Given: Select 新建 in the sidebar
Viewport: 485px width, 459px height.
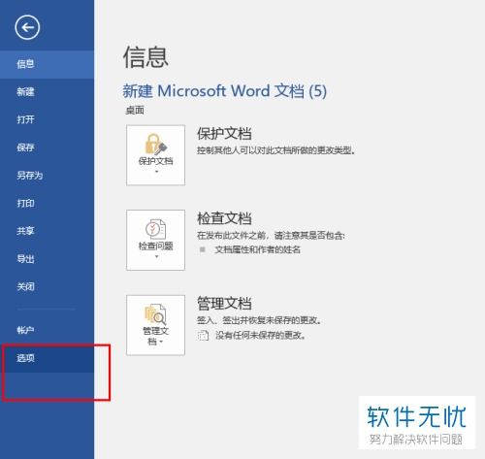Looking at the screenshot, I should point(47,92).
